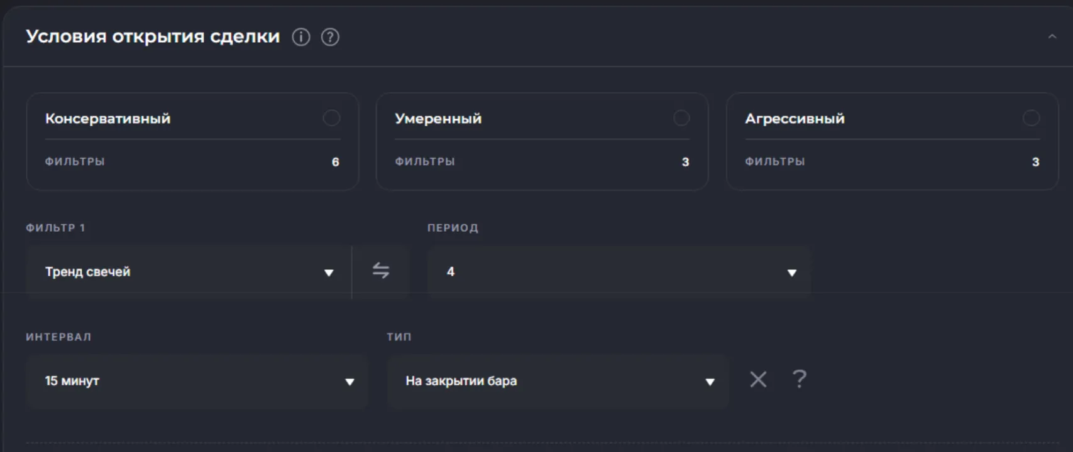This screenshot has height=452, width=1073.
Task: Open the Период dropdown showing 4
Action: tap(619, 272)
